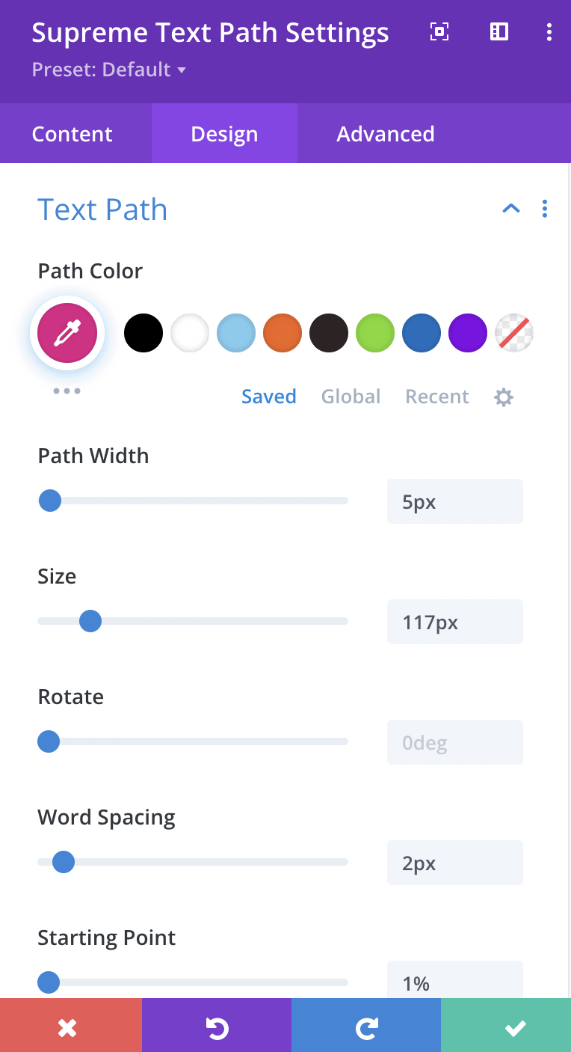Select the green color swatch
Viewport: 571px width, 1052px height.
click(x=375, y=333)
